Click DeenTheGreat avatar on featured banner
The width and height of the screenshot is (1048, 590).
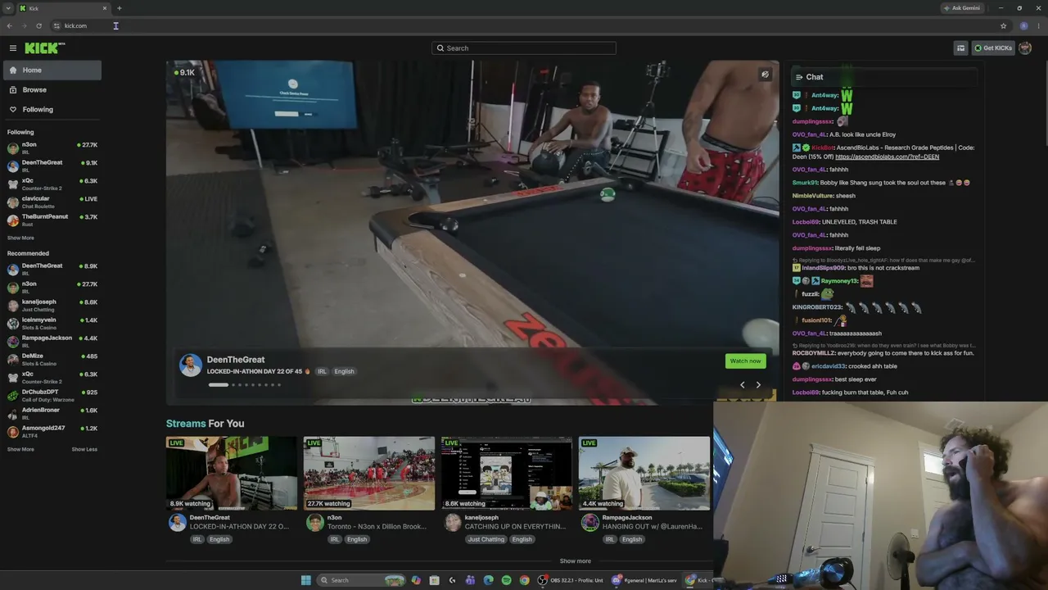[x=191, y=365]
